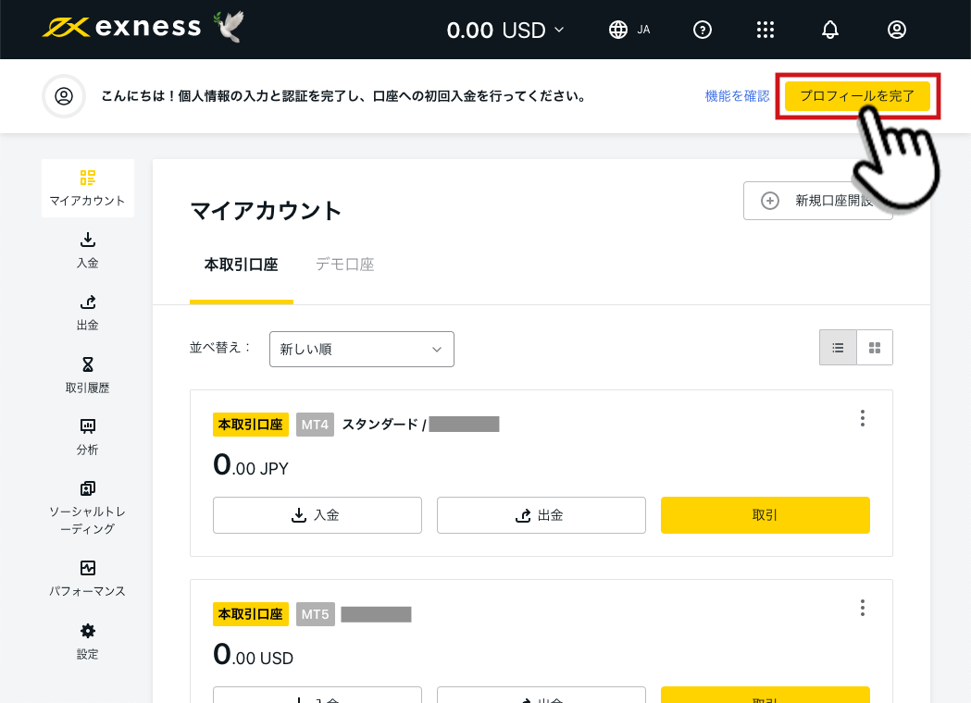Click the プロフィールを完了 button
The width and height of the screenshot is (971, 703).
point(857,96)
